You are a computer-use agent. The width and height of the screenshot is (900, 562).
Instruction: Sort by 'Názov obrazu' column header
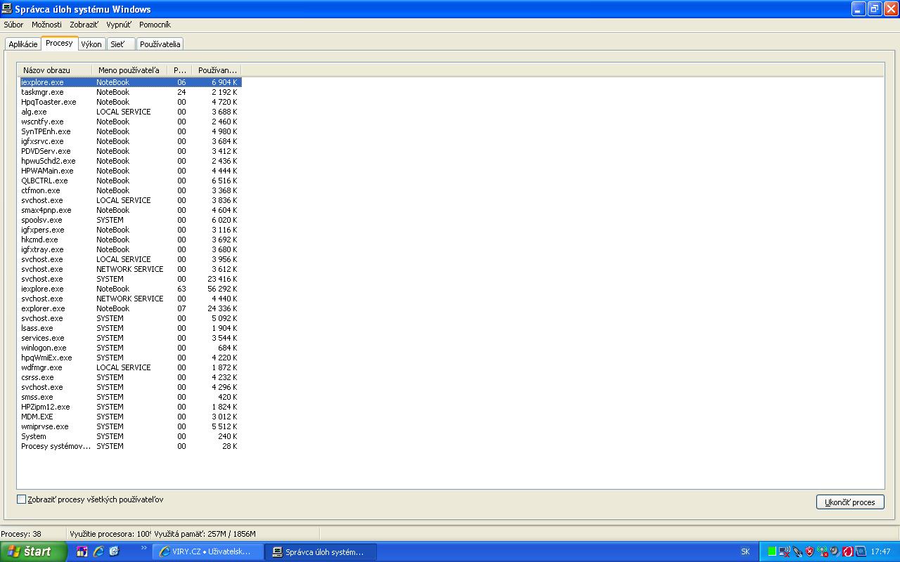(55, 70)
